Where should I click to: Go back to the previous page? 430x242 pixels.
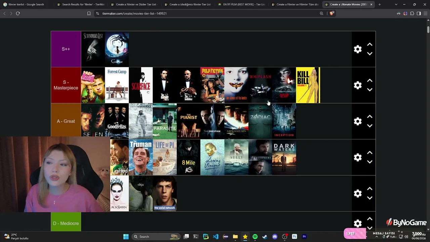point(4,13)
